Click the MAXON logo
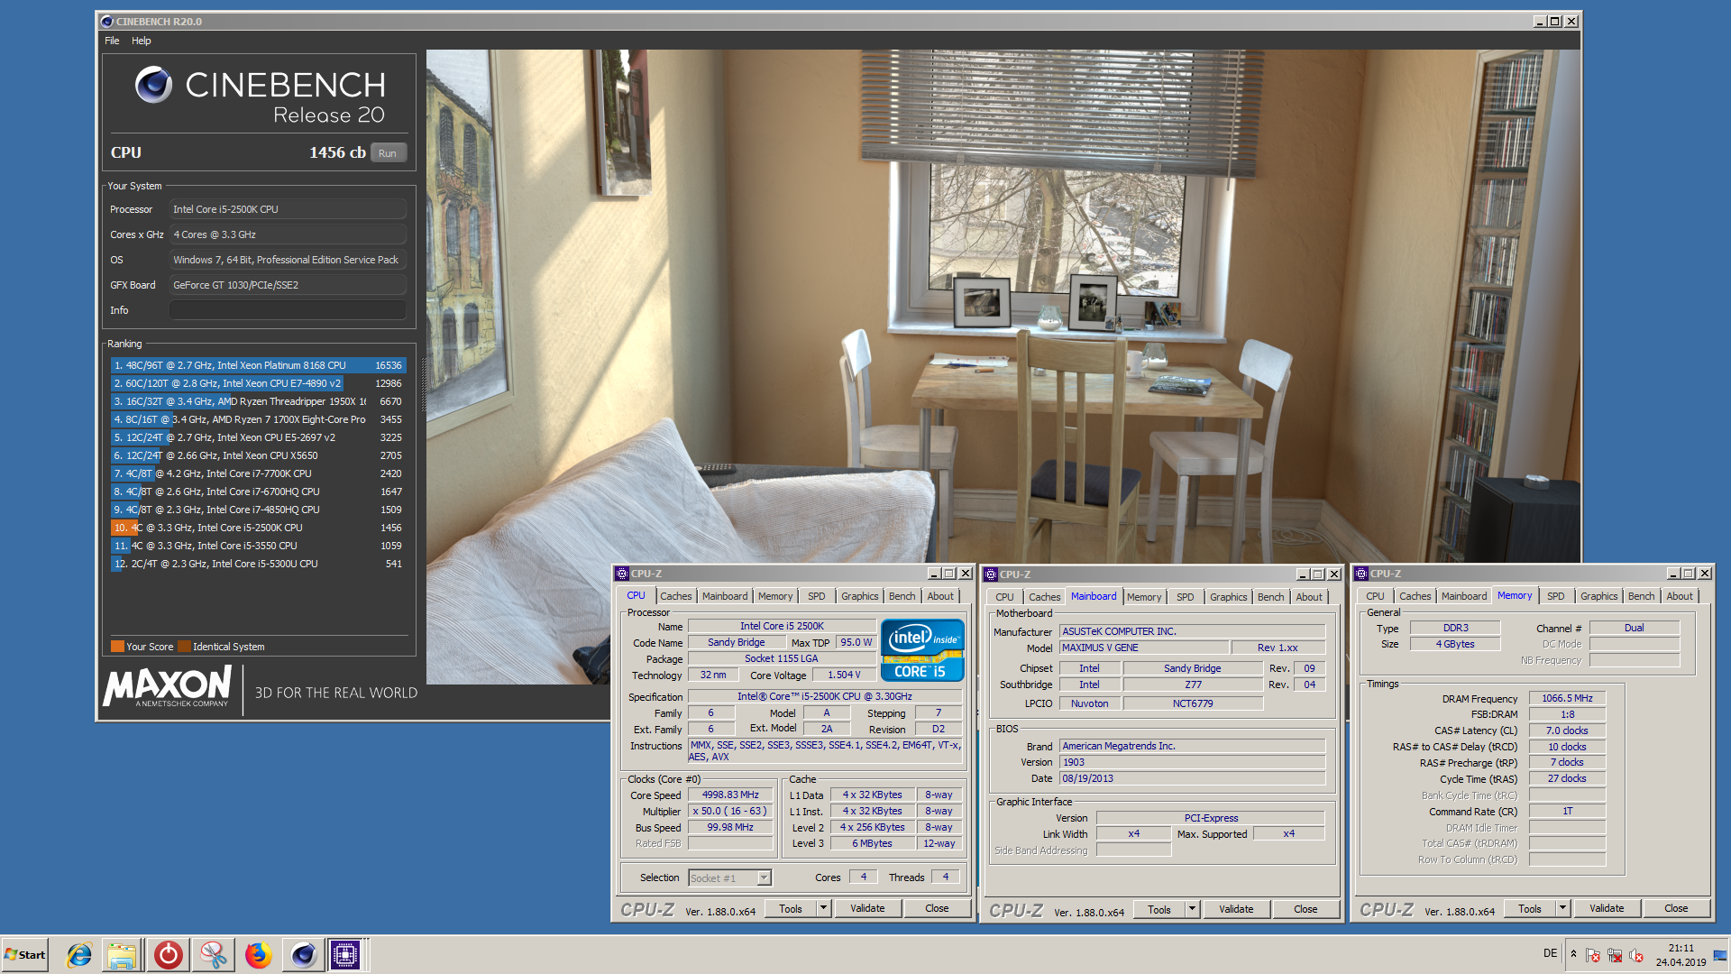The width and height of the screenshot is (1731, 974). [168, 688]
